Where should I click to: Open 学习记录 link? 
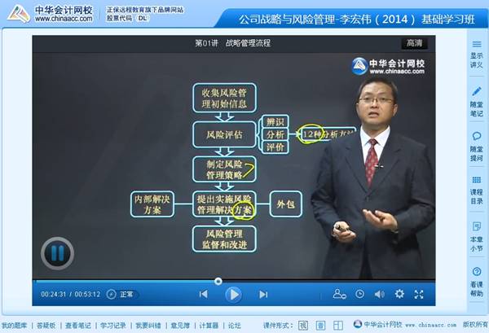click(x=113, y=326)
